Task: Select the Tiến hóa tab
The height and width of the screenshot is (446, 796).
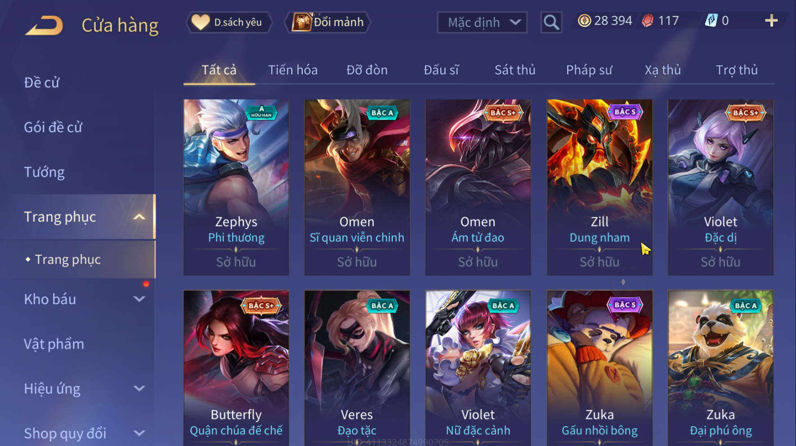Action: [293, 70]
